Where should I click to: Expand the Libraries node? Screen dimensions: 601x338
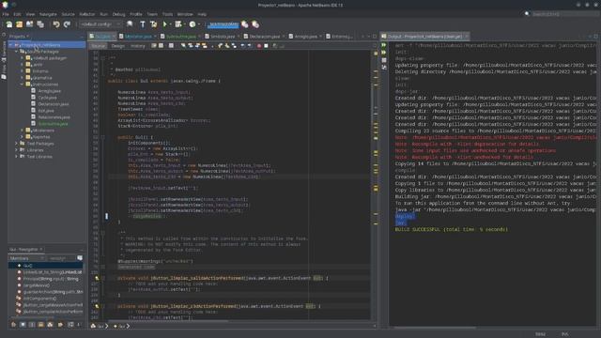tap(17, 150)
